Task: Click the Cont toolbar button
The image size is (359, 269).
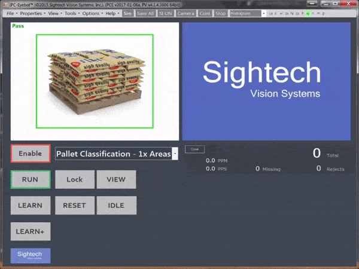Action: pyautogui.click(x=205, y=13)
